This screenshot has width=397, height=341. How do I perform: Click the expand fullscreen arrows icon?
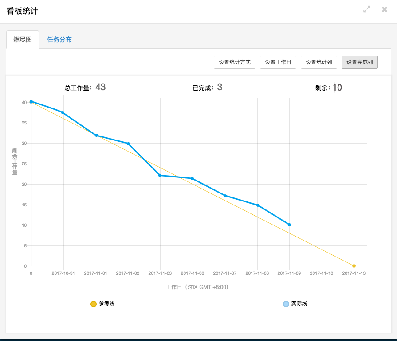pyautogui.click(x=367, y=9)
